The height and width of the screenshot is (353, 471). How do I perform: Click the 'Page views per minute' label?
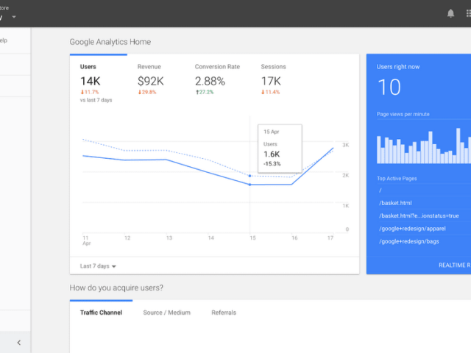point(403,114)
